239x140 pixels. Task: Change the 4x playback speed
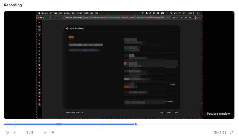click(x=53, y=133)
